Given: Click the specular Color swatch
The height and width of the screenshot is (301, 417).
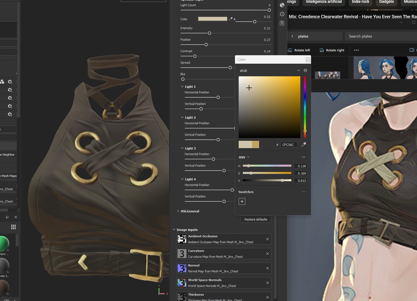Looking at the screenshot, I should click(212, 19).
